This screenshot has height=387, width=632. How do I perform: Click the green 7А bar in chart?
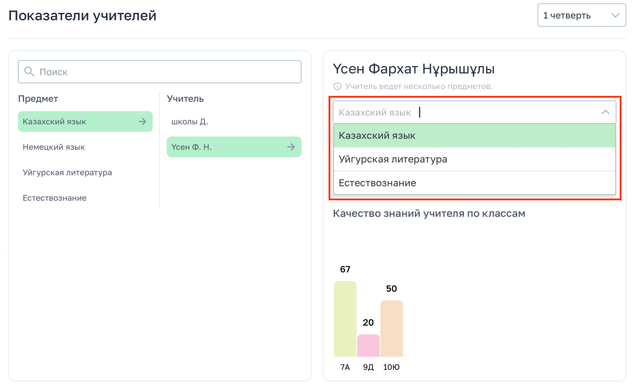tap(345, 319)
